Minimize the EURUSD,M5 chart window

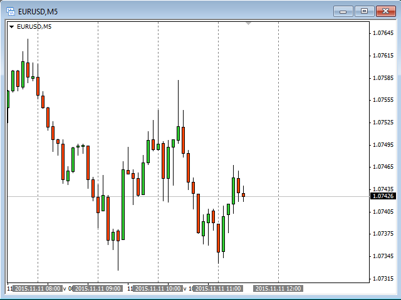tap(343, 11)
